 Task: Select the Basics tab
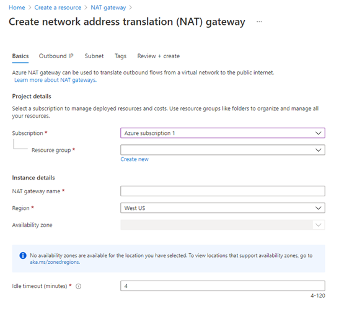tap(20, 56)
